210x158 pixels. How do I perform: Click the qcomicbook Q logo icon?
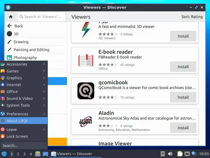(86, 91)
